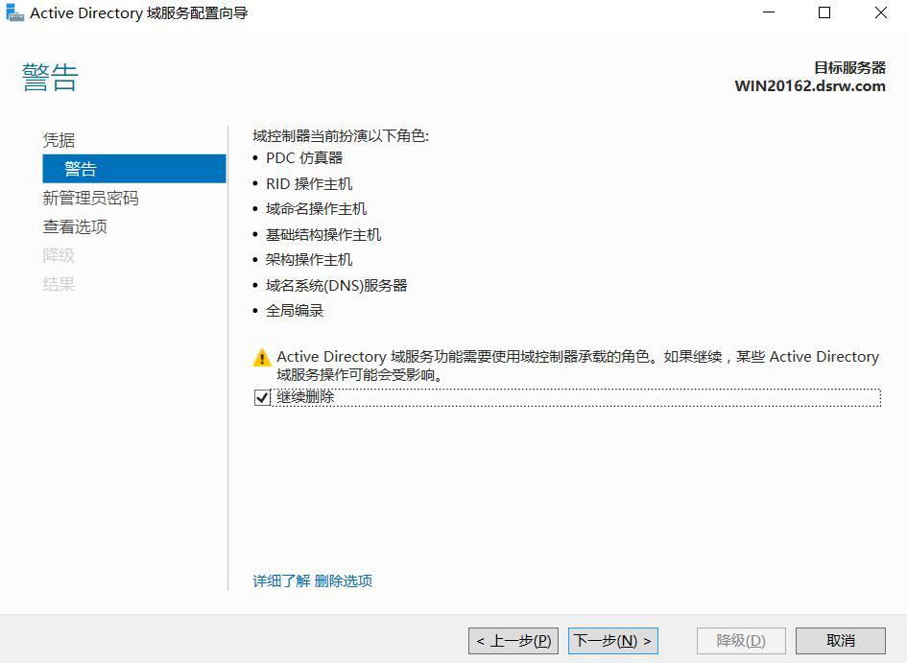Click the 降级(D) button

[741, 641]
